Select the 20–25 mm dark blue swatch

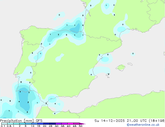[47, 124]
